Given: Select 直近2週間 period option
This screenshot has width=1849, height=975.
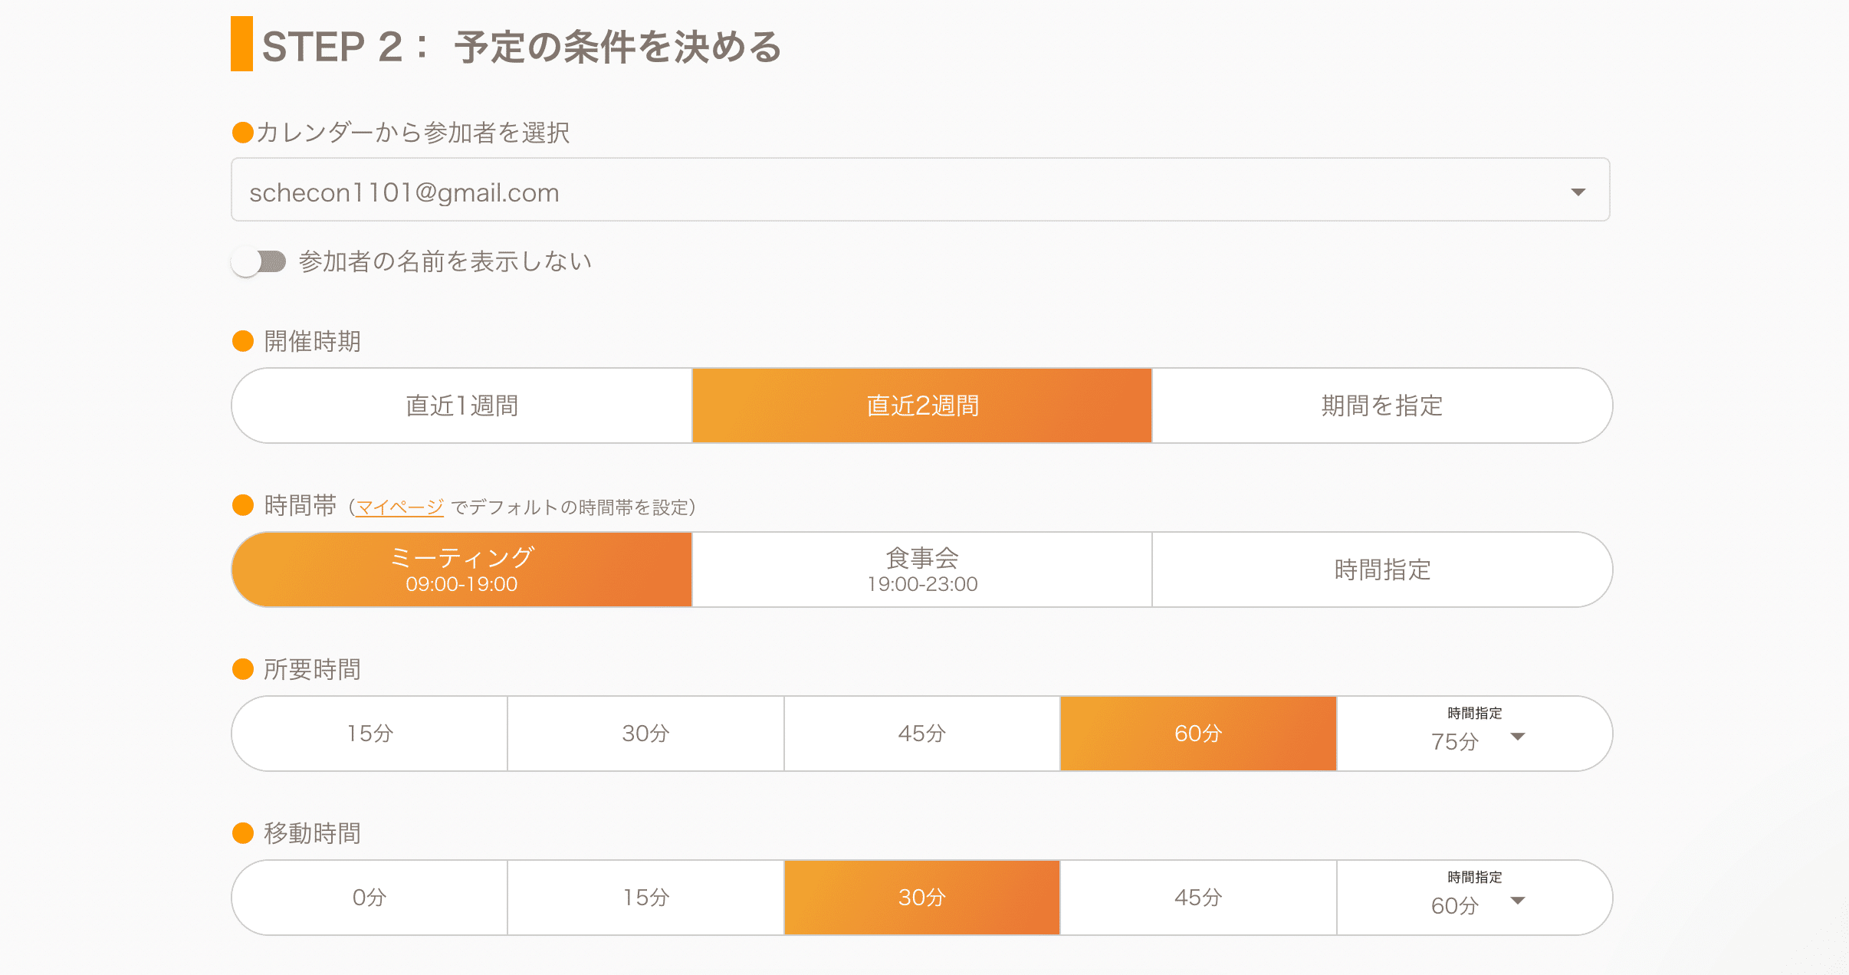Looking at the screenshot, I should pyautogui.click(x=922, y=405).
